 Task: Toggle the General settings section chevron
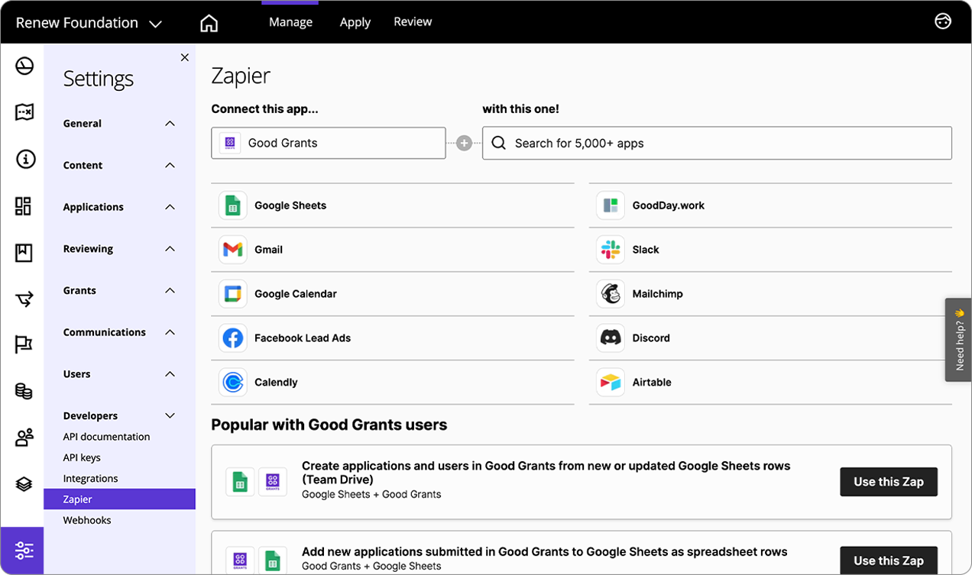[x=170, y=124]
